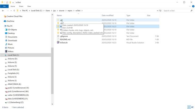Open OneDrive in the navigation pane
This screenshot has height=109, width=195.
(10, 21)
